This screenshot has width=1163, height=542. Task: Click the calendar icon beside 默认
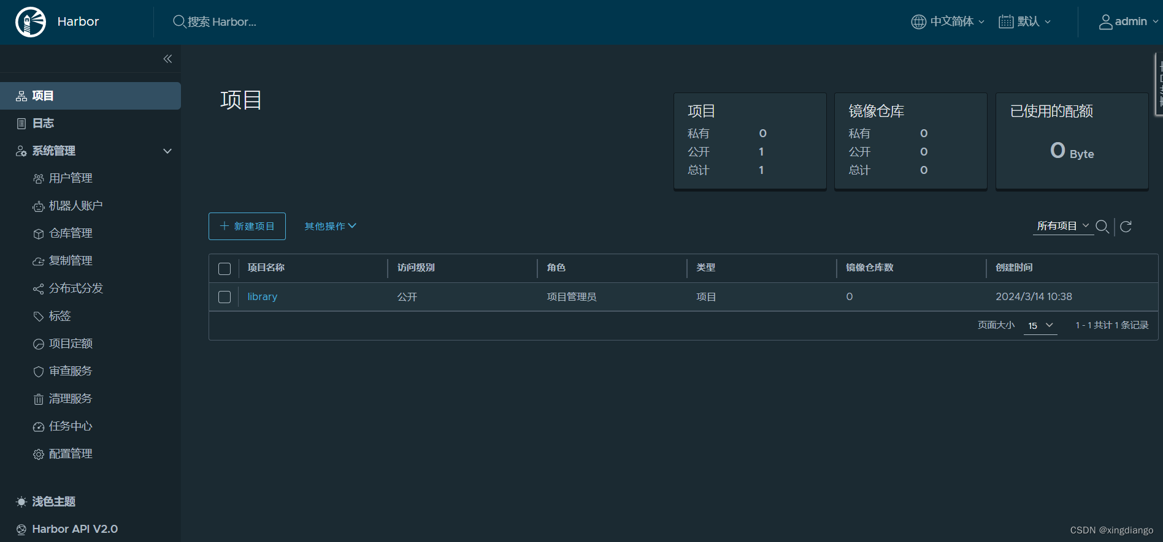[1006, 22]
